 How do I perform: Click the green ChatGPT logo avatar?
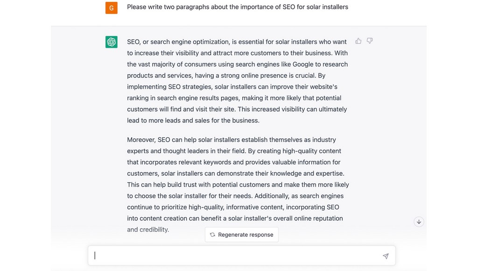(x=111, y=42)
